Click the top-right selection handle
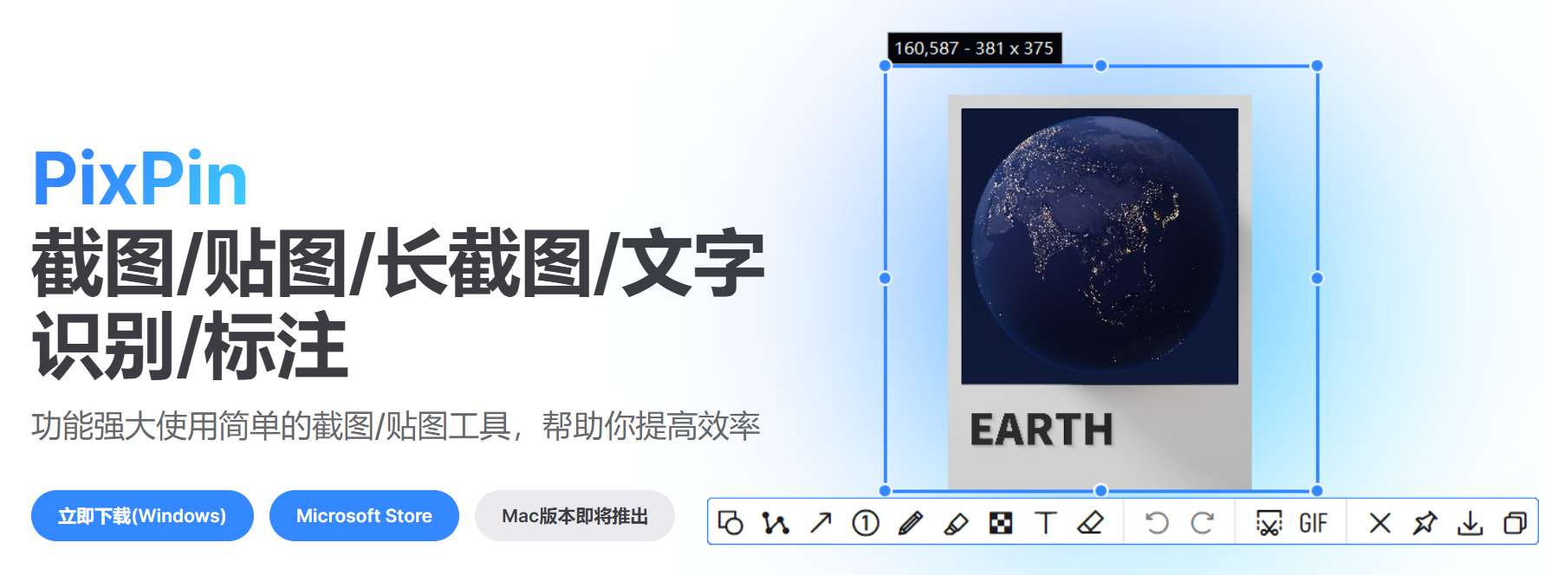The height and width of the screenshot is (575, 1545). pos(1317,66)
